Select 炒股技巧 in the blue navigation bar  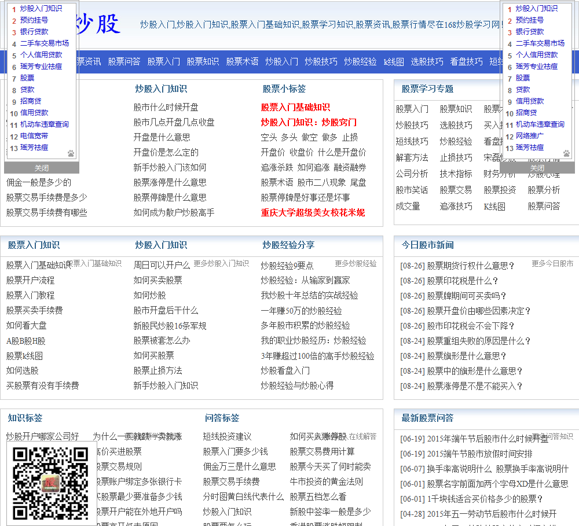321,62
